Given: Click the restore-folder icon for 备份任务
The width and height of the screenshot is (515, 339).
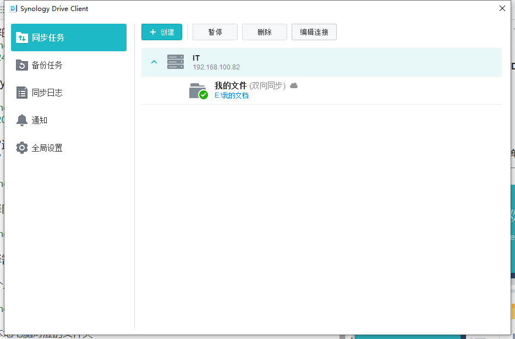Looking at the screenshot, I should [22, 65].
